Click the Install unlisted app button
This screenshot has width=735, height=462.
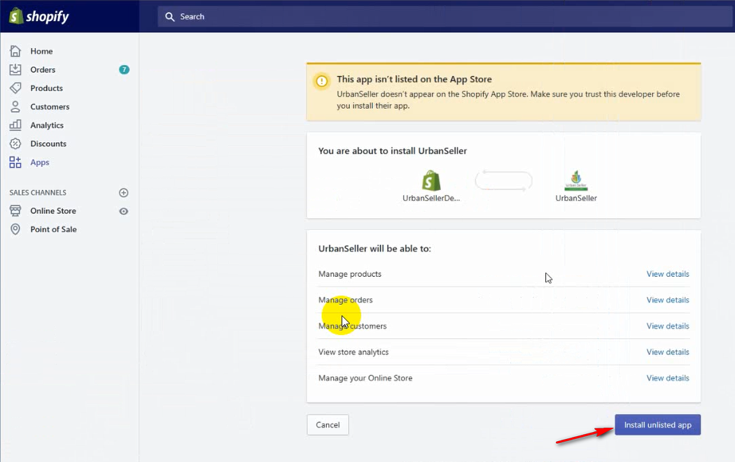click(x=657, y=425)
